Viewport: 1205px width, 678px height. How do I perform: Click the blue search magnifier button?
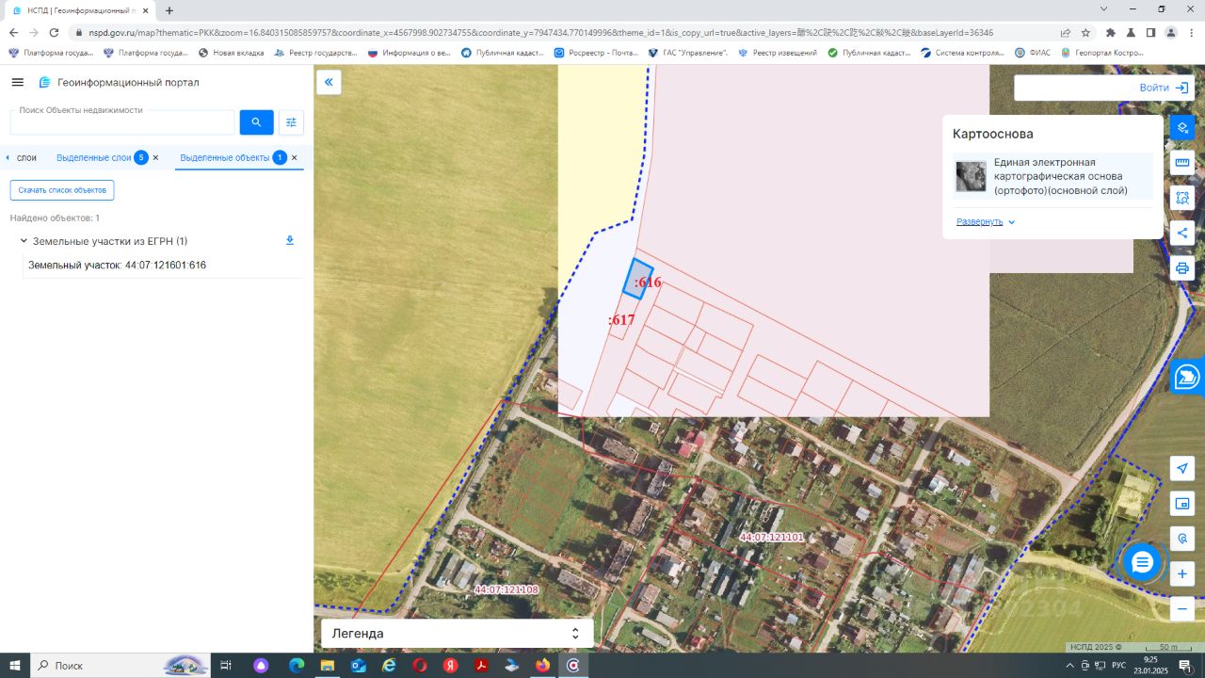coord(256,122)
